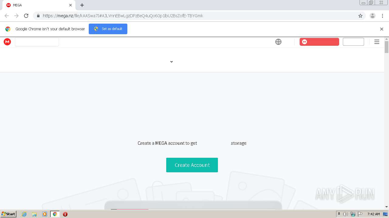The width and height of the screenshot is (389, 218).
Task: Click the page scrollbar down arrow
Action: coord(387,207)
